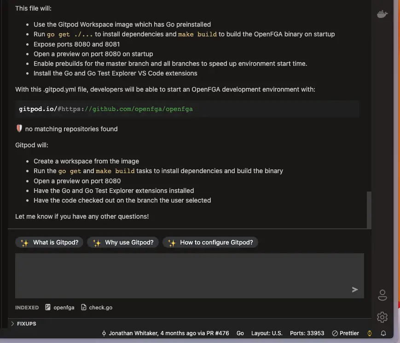Ask "How to configure Gitpod?" suggestion
Viewport: 400px width, 343px height.
pyautogui.click(x=210, y=243)
